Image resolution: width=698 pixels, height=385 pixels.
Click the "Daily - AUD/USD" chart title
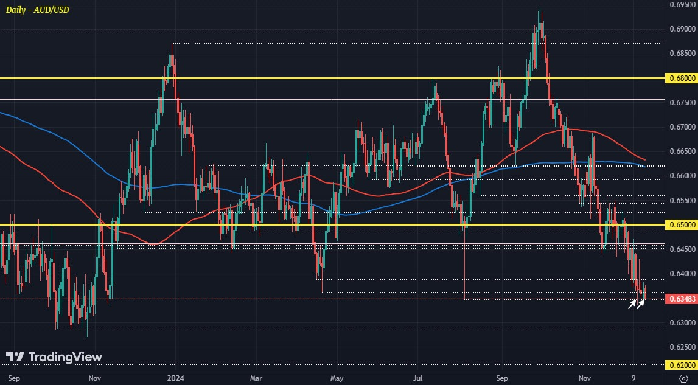(x=37, y=10)
